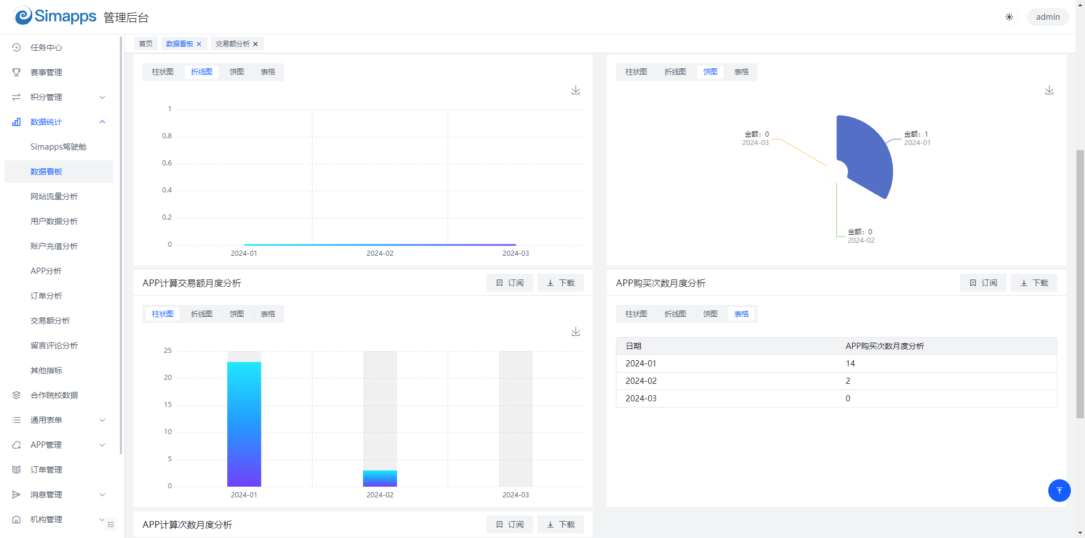The image size is (1085, 538).
Task: Click 订阅 for APP购买次数月度分析
Action: [x=983, y=283]
